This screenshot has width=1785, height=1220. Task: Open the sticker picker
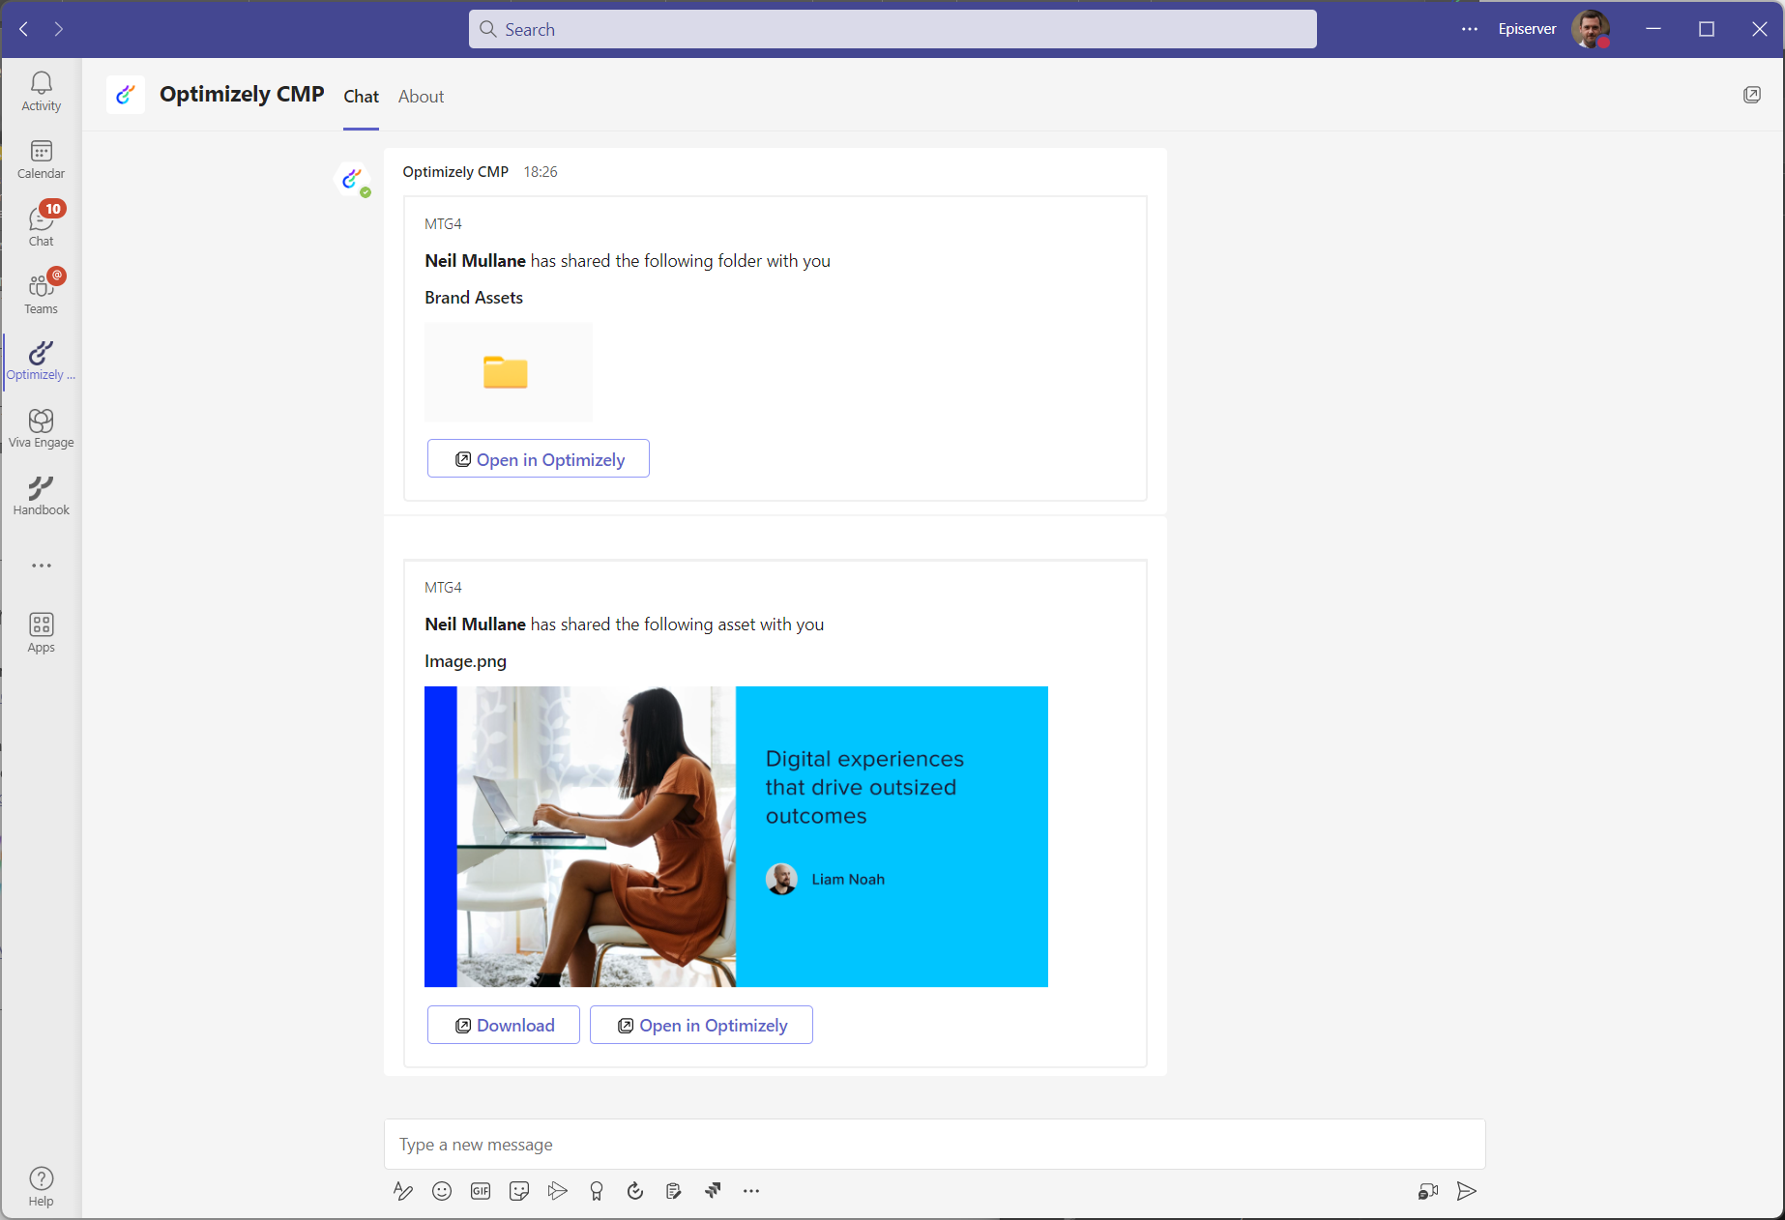click(x=519, y=1191)
